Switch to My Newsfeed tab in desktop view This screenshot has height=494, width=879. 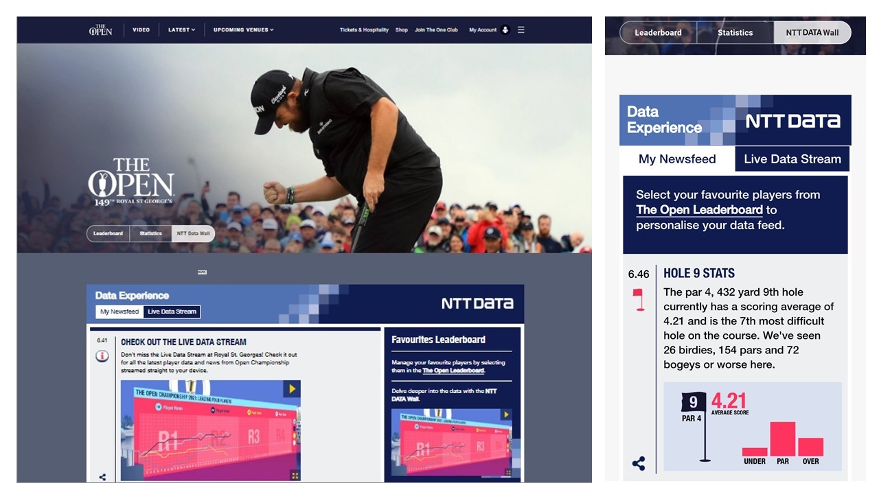pos(119,311)
